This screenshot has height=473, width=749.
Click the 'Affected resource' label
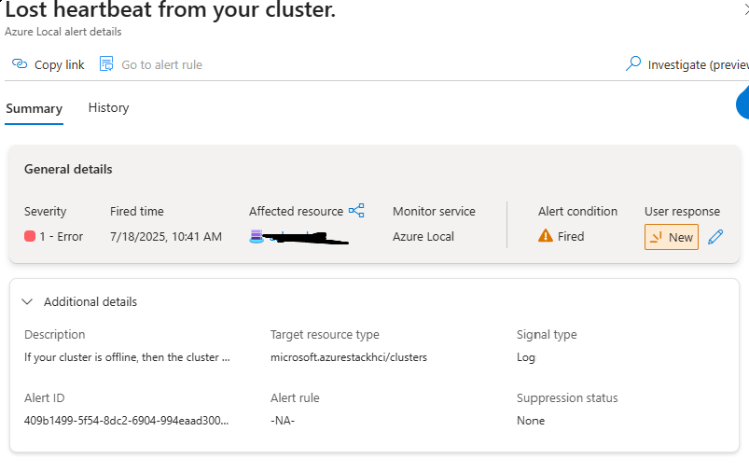pos(297,211)
